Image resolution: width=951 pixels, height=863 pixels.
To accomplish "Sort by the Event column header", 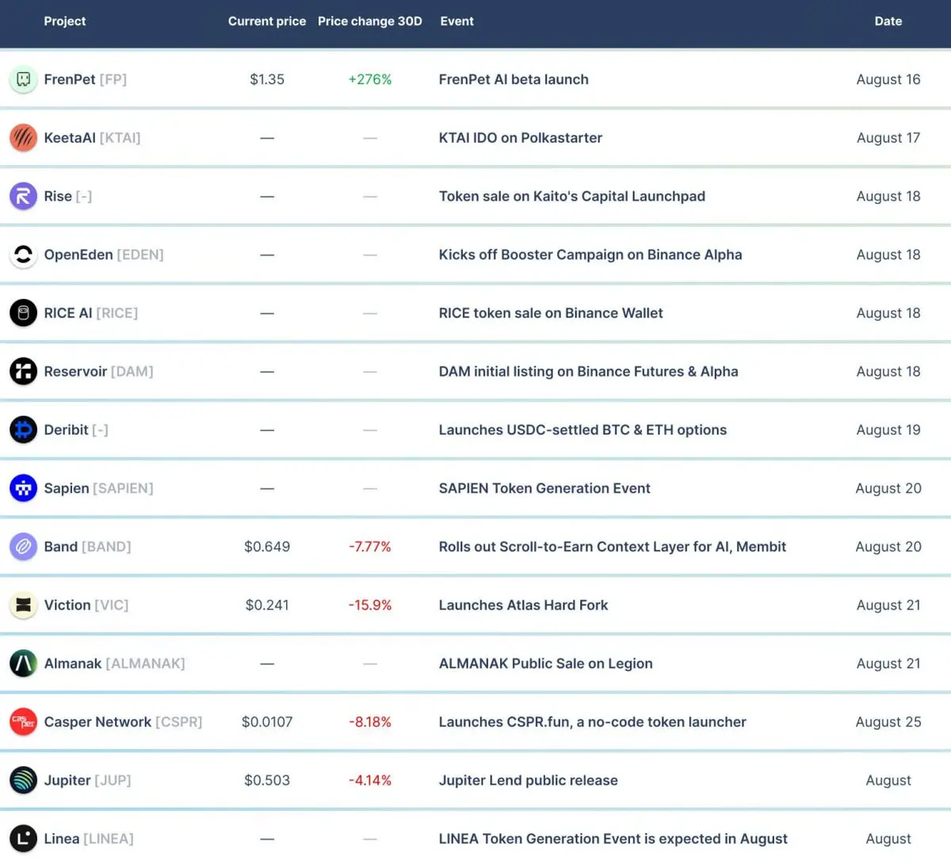I will tap(457, 21).
